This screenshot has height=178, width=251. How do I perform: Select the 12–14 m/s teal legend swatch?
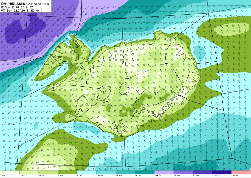125,172
